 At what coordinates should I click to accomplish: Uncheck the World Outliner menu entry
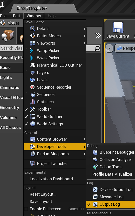tap(55, 117)
